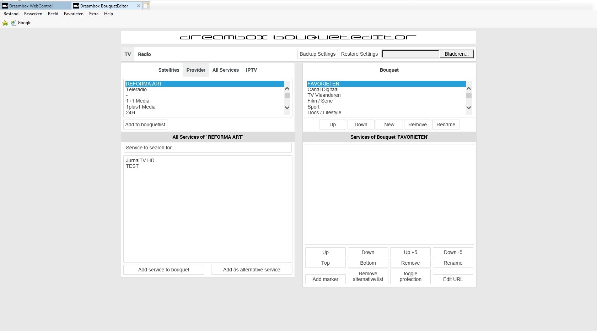Close the Dreambox BouquetEditor tab
This screenshot has width=597, height=331.
(138, 6)
